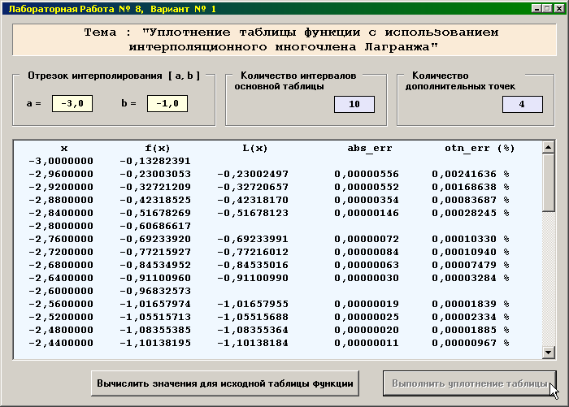Click the f(x) value '-0,23003053'
This screenshot has height=407, width=569.
tap(155, 174)
